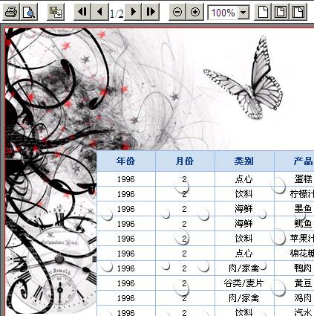Click 点心 in the 棉花糖 row

click(244, 253)
